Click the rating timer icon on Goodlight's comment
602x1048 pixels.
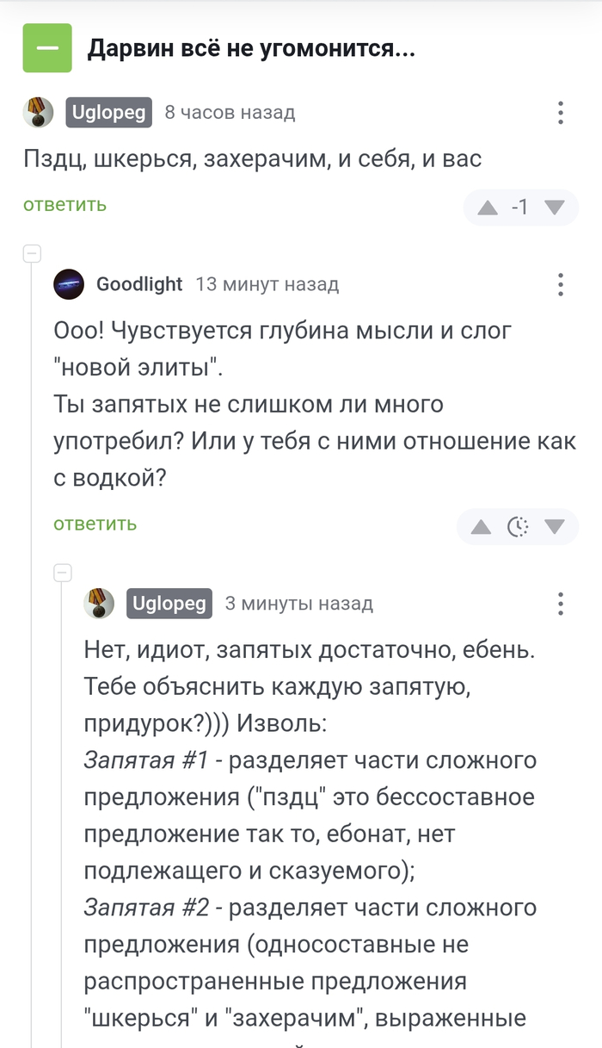518,527
